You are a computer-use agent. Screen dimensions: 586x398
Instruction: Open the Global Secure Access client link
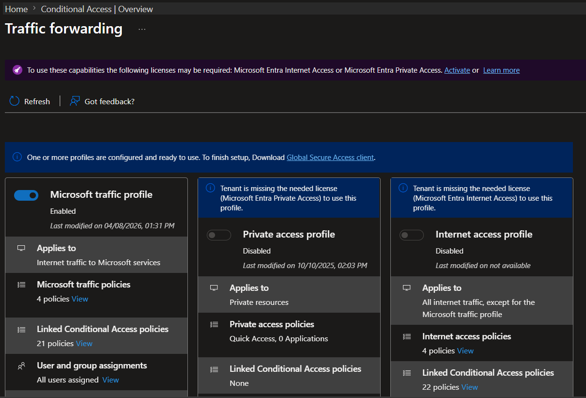tap(331, 157)
